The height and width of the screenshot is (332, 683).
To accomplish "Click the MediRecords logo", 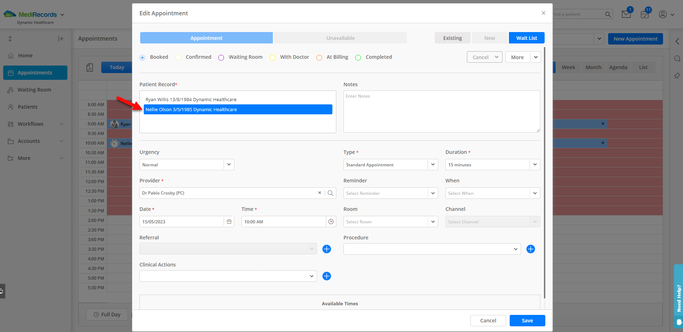I will (30, 15).
